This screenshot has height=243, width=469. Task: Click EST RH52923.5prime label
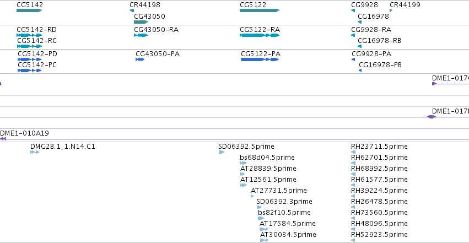pyautogui.click(x=379, y=235)
